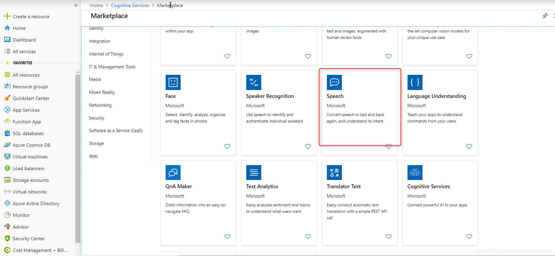This screenshot has height=256, width=555.
Task: Favorite the human review tools card
Action: 388,56
